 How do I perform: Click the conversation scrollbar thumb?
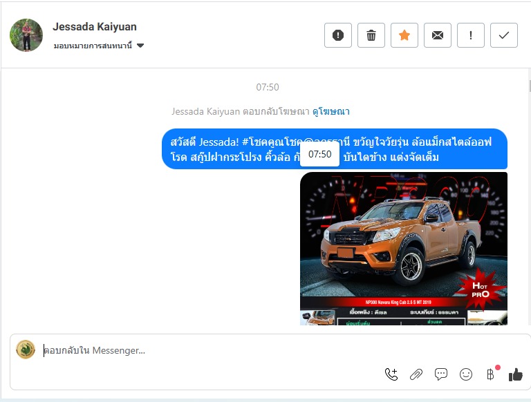point(530,86)
